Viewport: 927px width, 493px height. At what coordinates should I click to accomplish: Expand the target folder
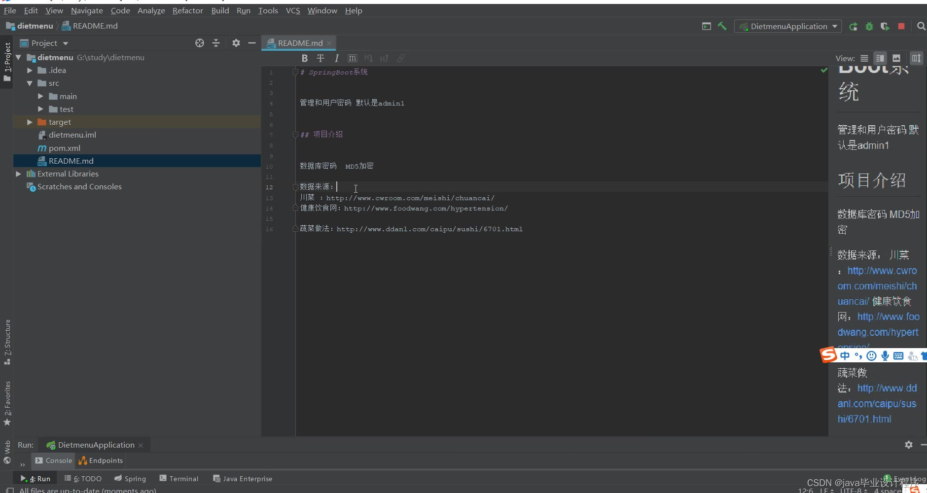click(x=30, y=122)
